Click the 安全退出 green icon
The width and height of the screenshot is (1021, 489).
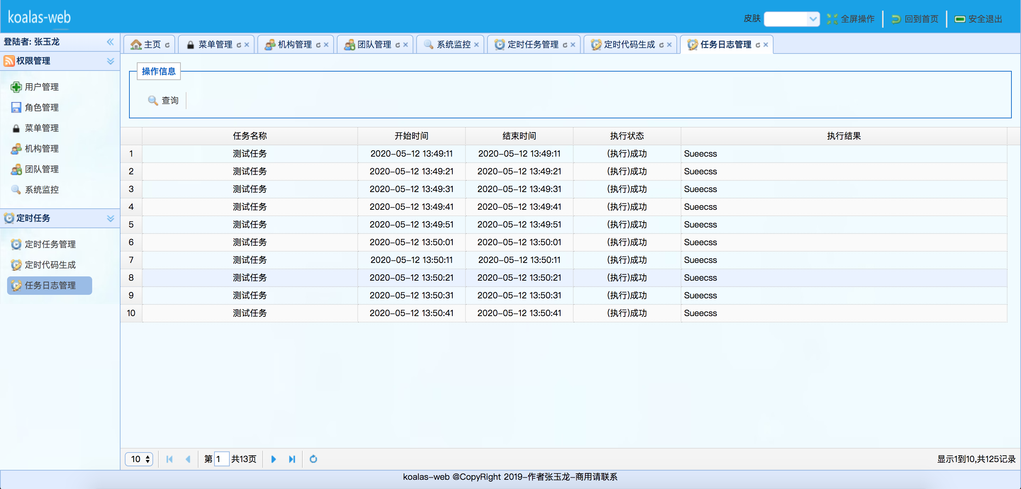pos(960,19)
